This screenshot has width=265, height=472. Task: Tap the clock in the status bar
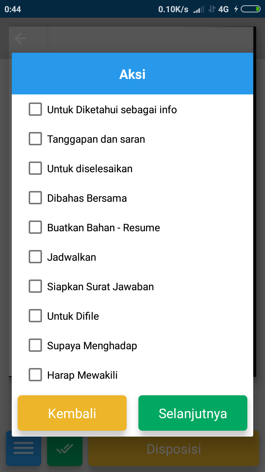click(x=13, y=9)
